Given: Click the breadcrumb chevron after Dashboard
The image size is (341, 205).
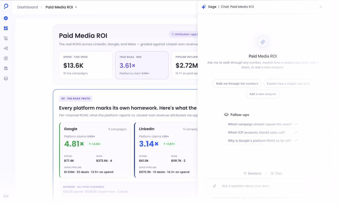Looking at the screenshot, I should pos(41,7).
